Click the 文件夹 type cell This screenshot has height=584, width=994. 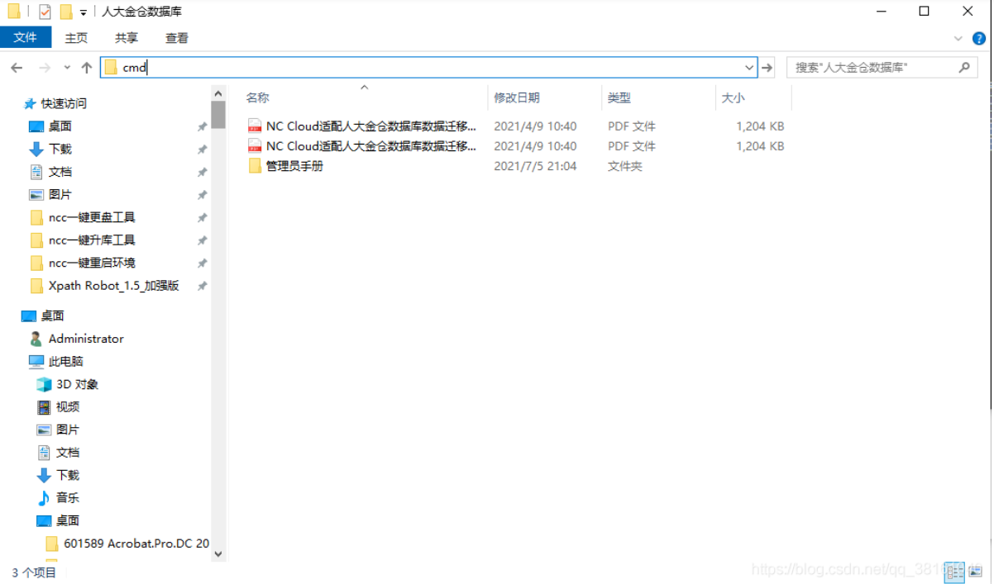pos(625,166)
